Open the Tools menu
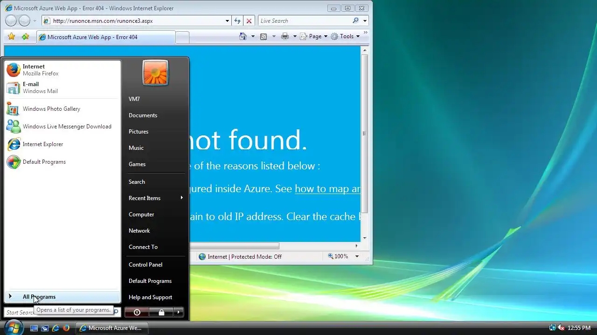This screenshot has height=335, width=597. pos(345,36)
